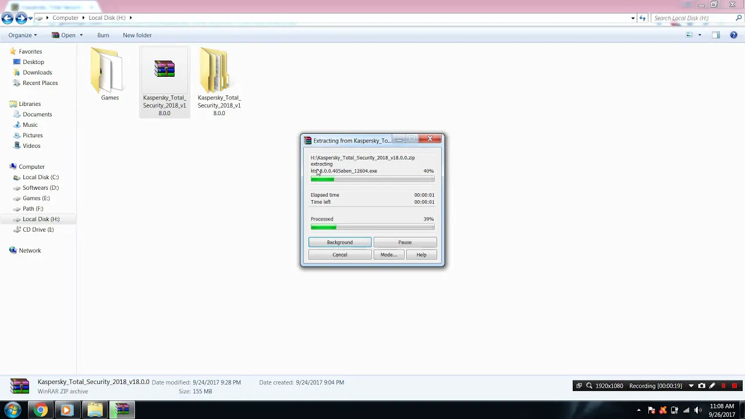745x419 pixels.
Task: Show hidden system tray icons
Action: point(638,410)
